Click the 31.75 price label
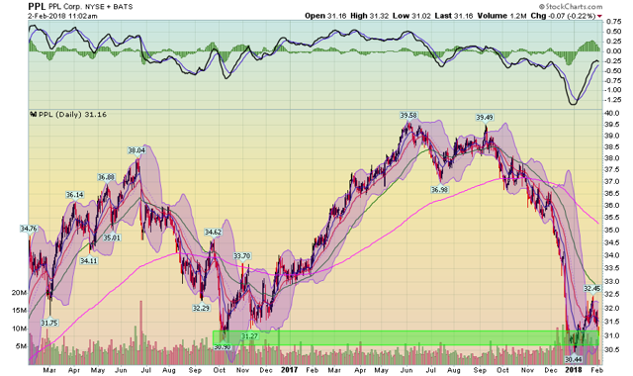 pyautogui.click(x=49, y=324)
